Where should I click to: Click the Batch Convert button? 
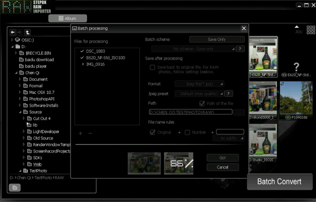(279, 182)
